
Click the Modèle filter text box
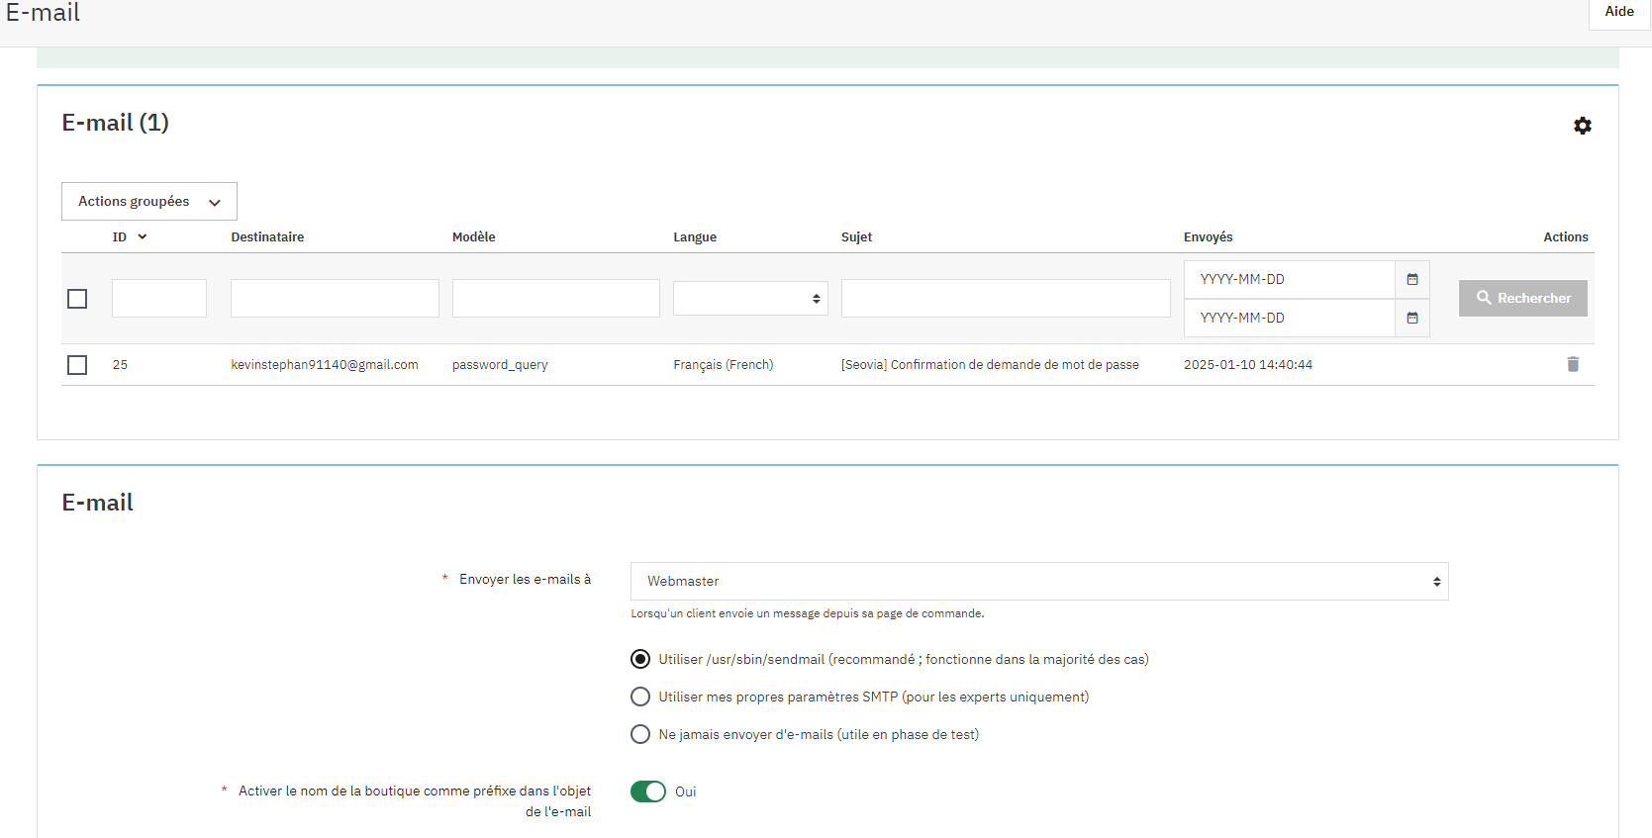coord(556,298)
